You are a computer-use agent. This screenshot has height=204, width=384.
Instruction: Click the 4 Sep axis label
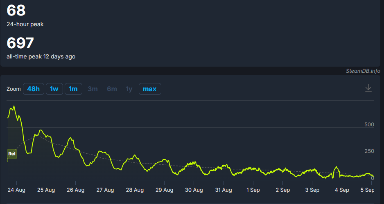(x=342, y=190)
